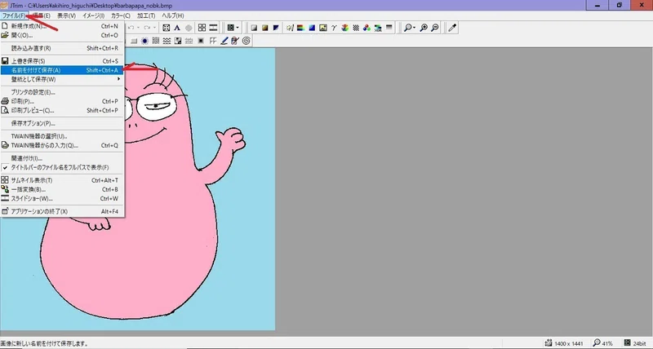Apply the grayscale conversion icon
This screenshot has height=349, width=653.
tap(254, 28)
